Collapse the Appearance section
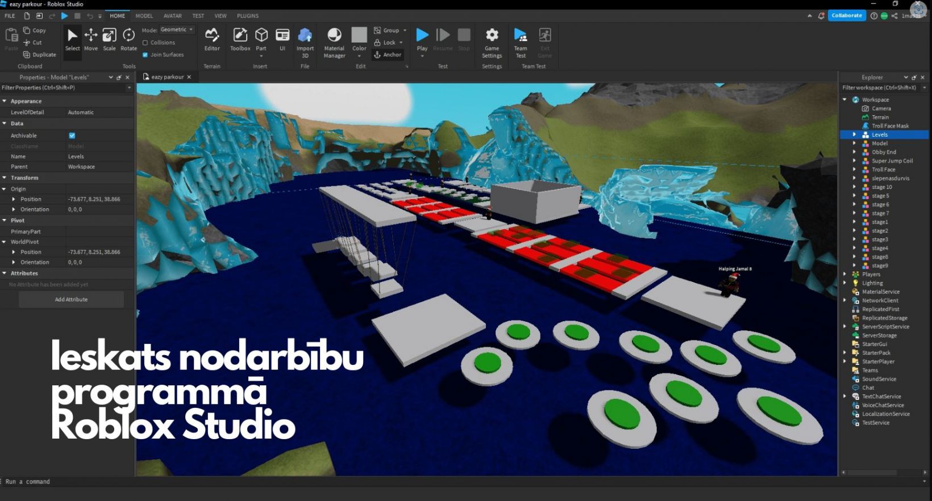 pos(5,101)
